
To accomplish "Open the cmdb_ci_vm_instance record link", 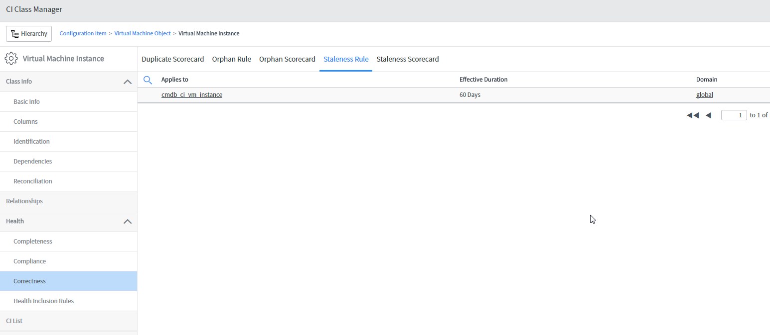I will click(x=192, y=94).
